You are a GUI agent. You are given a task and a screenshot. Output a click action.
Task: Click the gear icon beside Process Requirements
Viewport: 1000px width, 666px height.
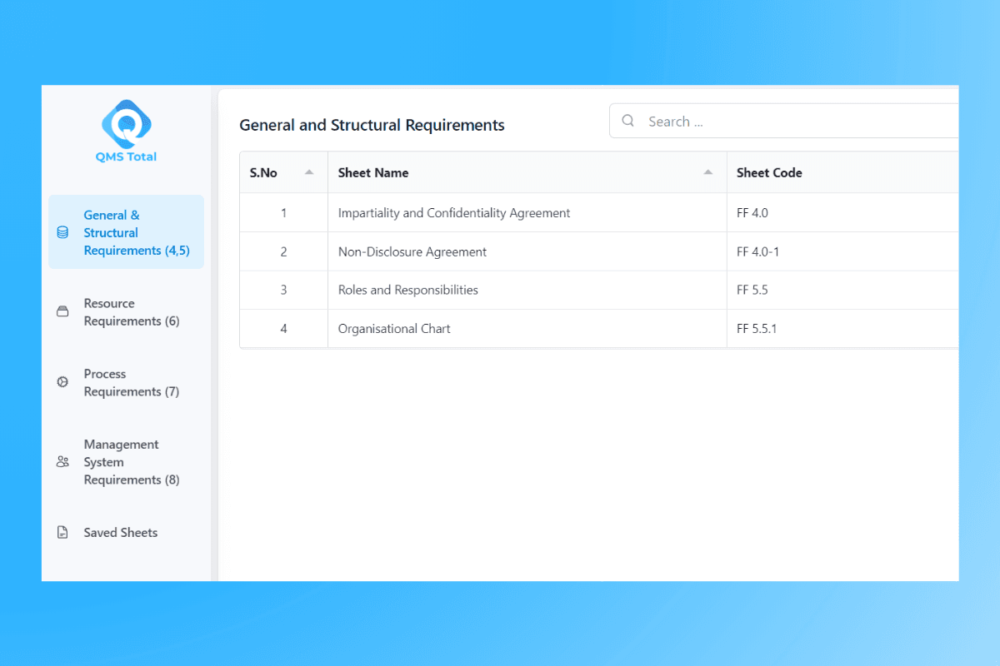pos(62,382)
